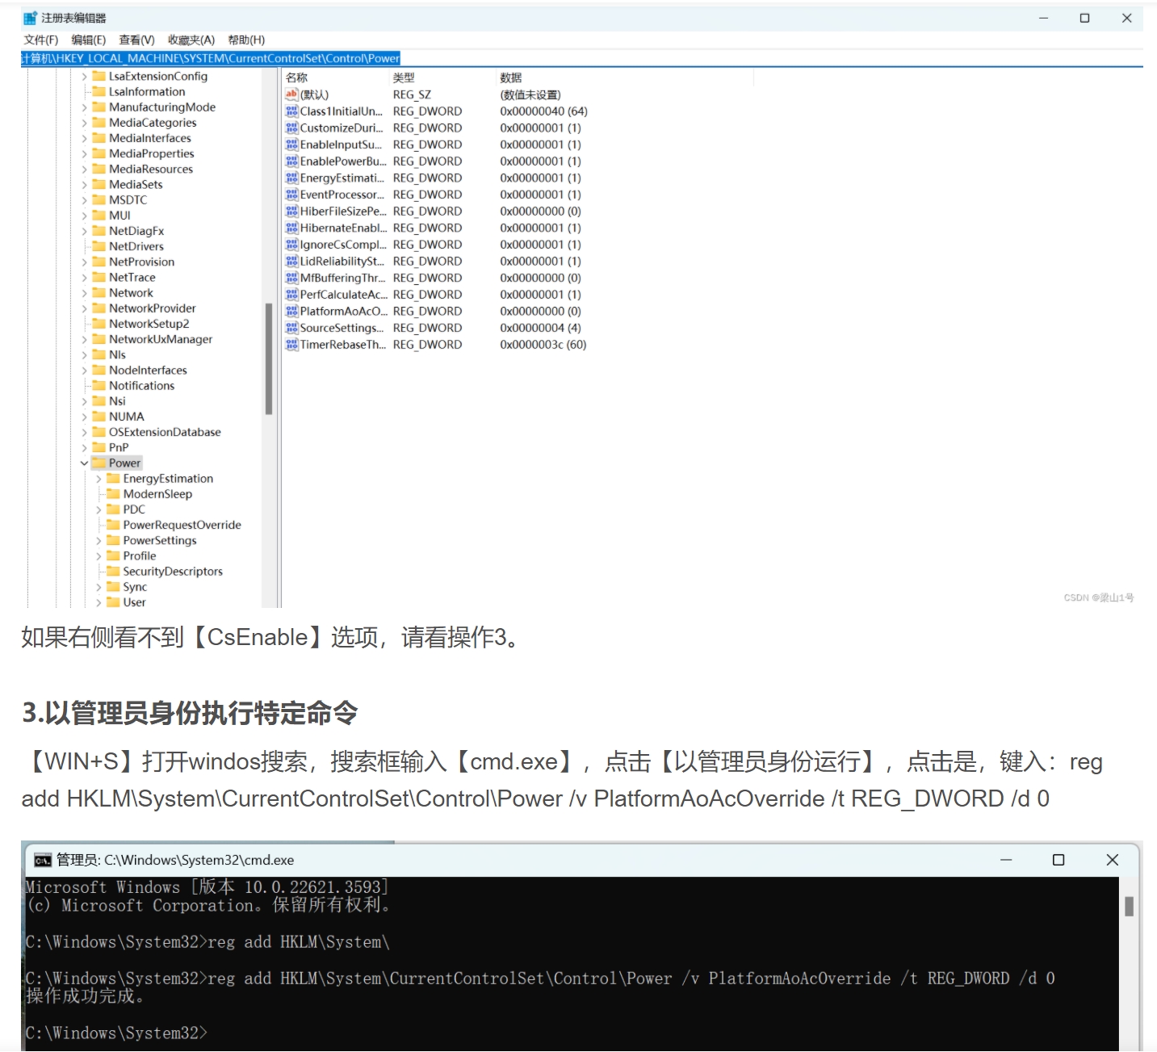Expand the NetworkProvider key
This screenshot has width=1157, height=1052.
pos(84,308)
